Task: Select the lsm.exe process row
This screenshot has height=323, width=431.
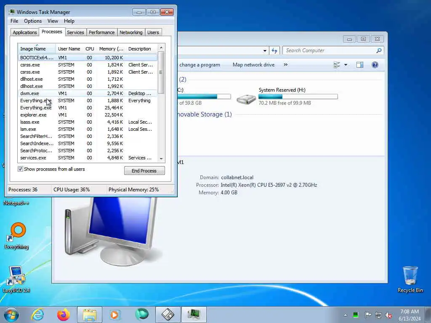Action: 88,129
